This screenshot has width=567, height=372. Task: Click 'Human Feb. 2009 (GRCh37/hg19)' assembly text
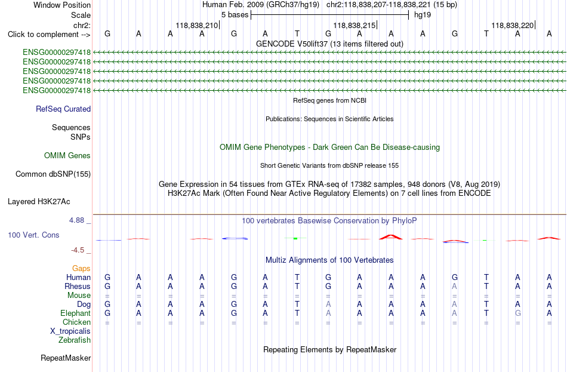point(261,5)
